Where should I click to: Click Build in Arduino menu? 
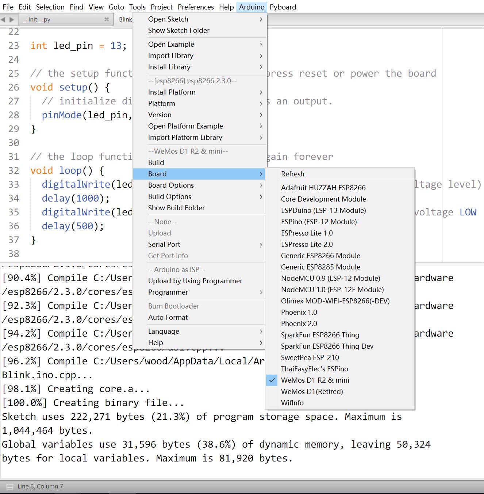[200, 162]
